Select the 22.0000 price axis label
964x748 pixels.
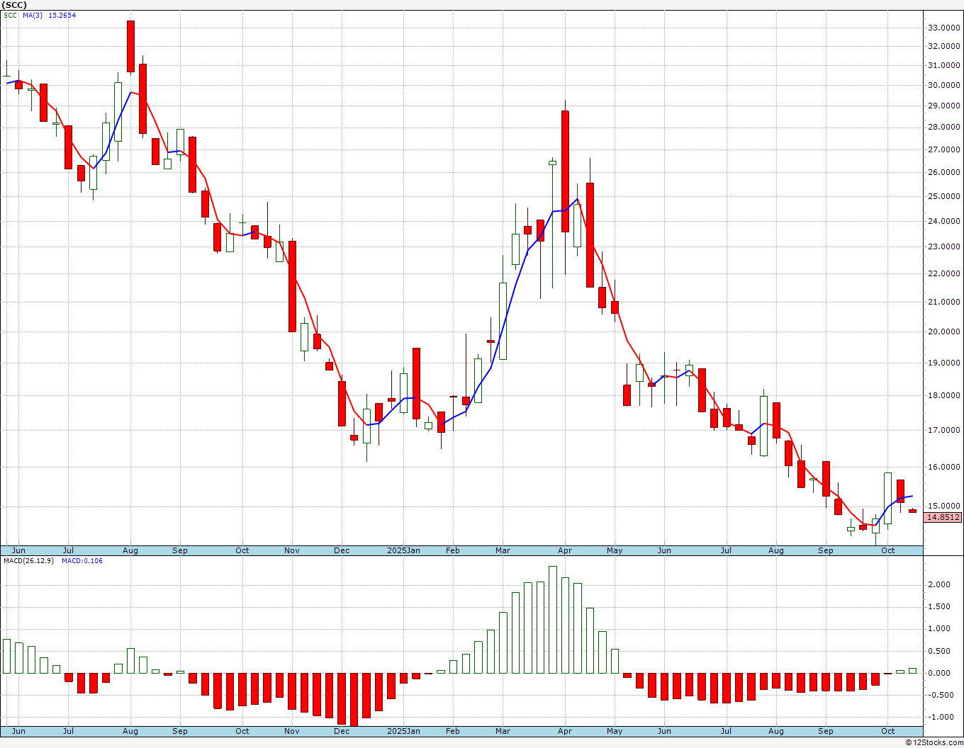(943, 273)
